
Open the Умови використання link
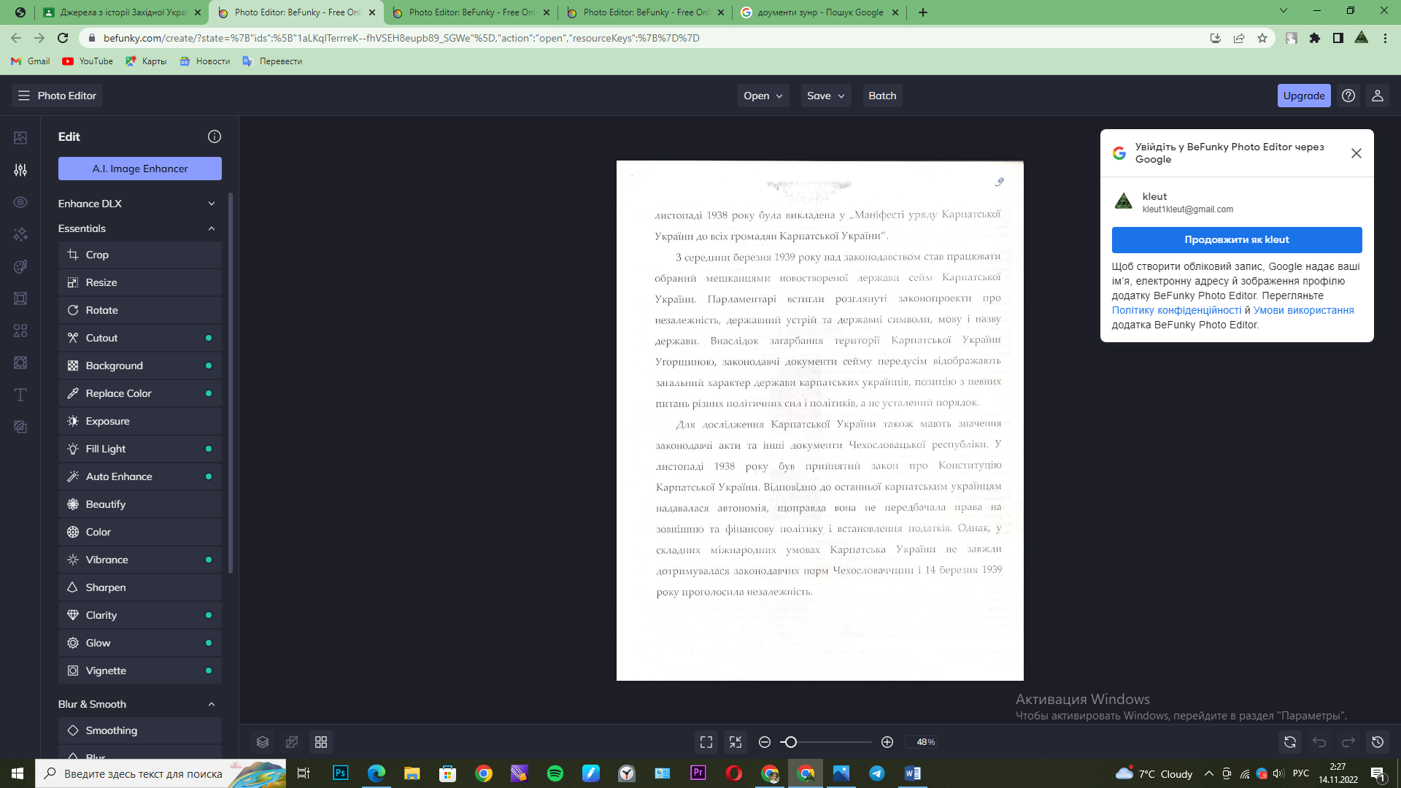[1304, 310]
